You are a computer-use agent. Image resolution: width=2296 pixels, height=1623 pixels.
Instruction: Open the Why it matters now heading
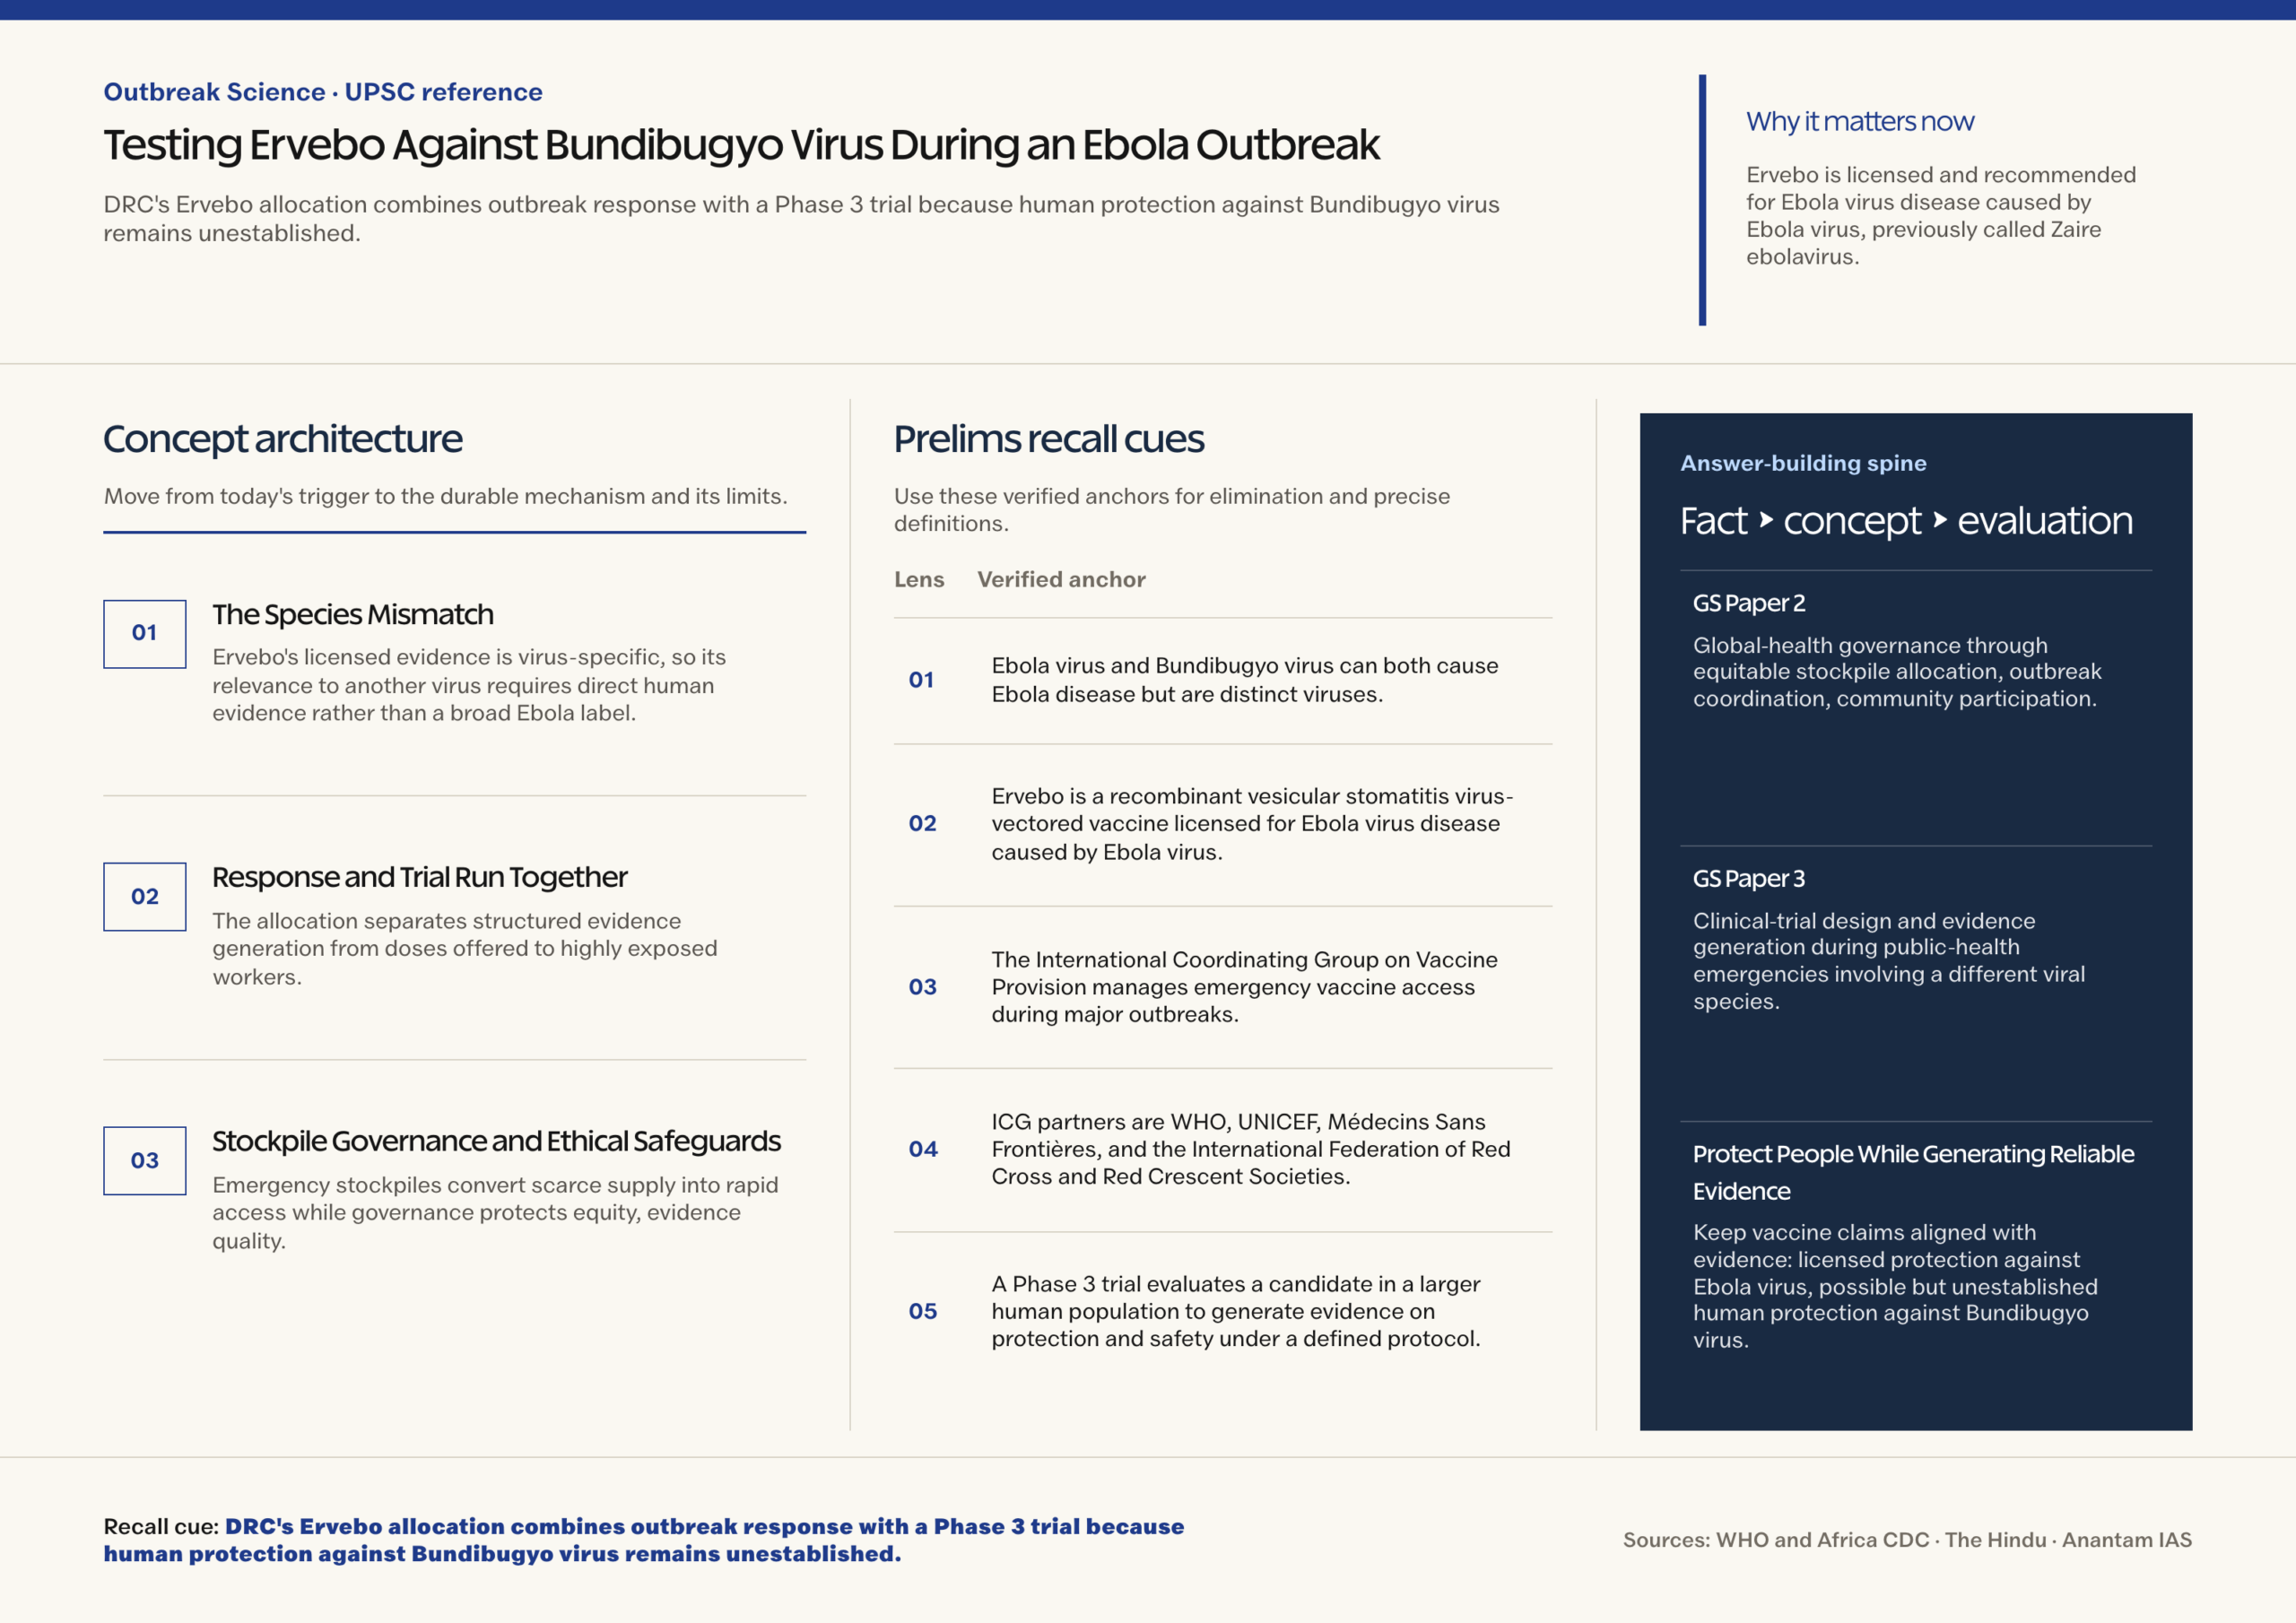(1859, 121)
